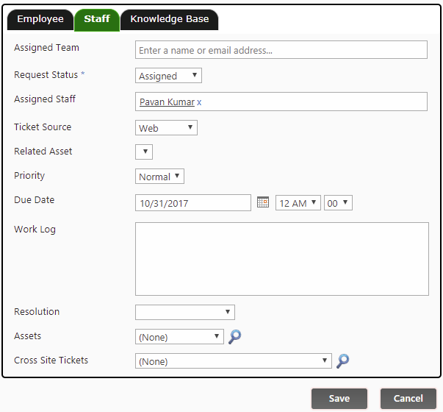Open the 00 minutes dropdown
443x412 pixels.
pyautogui.click(x=338, y=202)
